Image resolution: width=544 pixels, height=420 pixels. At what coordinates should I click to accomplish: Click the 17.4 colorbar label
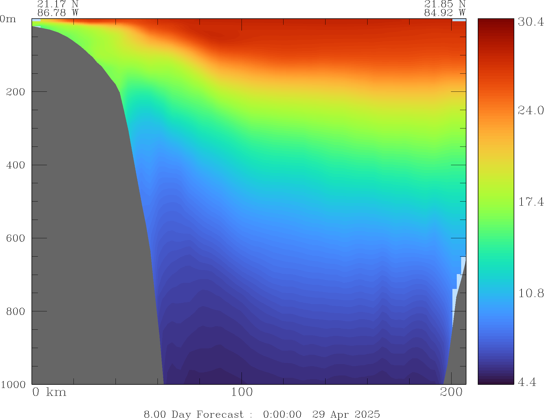point(530,202)
